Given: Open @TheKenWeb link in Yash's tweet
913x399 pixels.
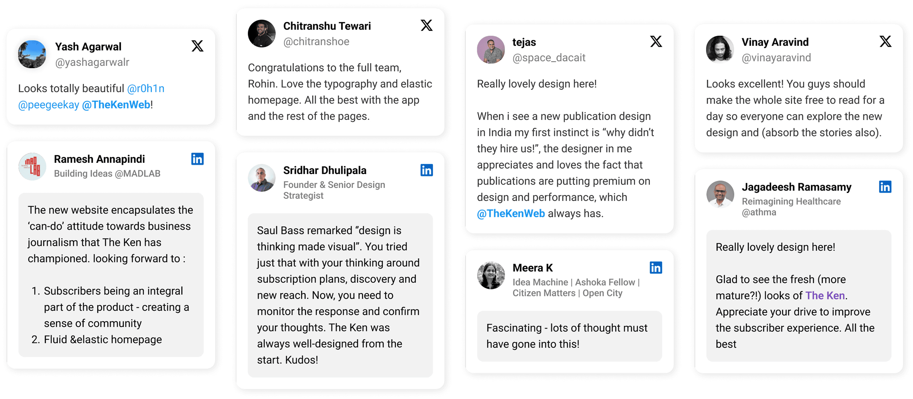Looking at the screenshot, I should (x=116, y=105).
